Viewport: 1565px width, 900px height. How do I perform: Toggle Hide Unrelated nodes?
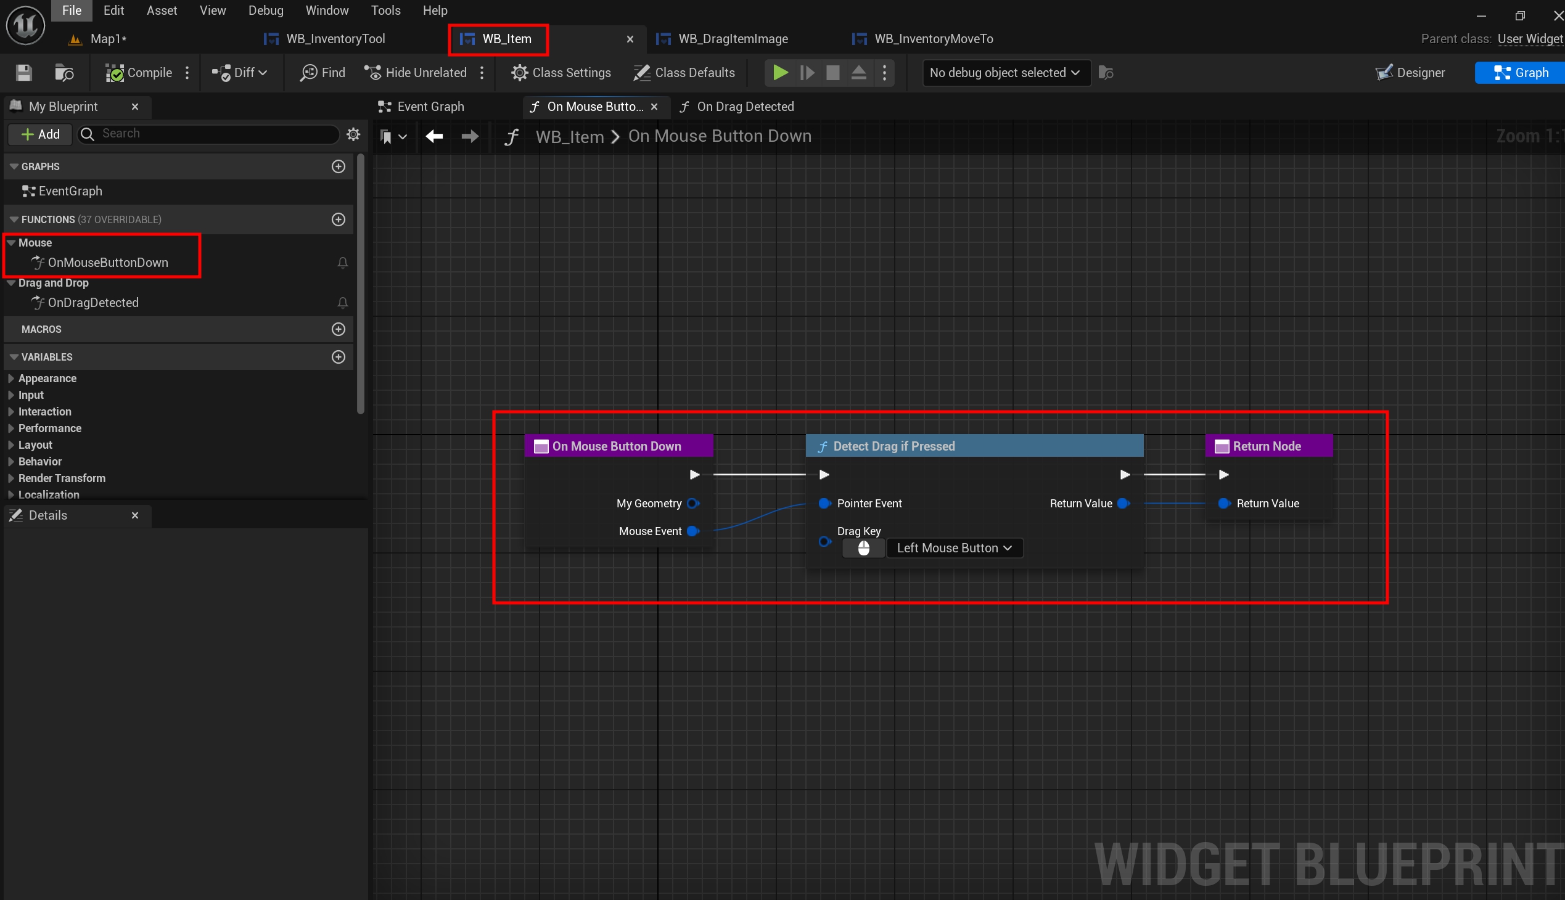(416, 73)
